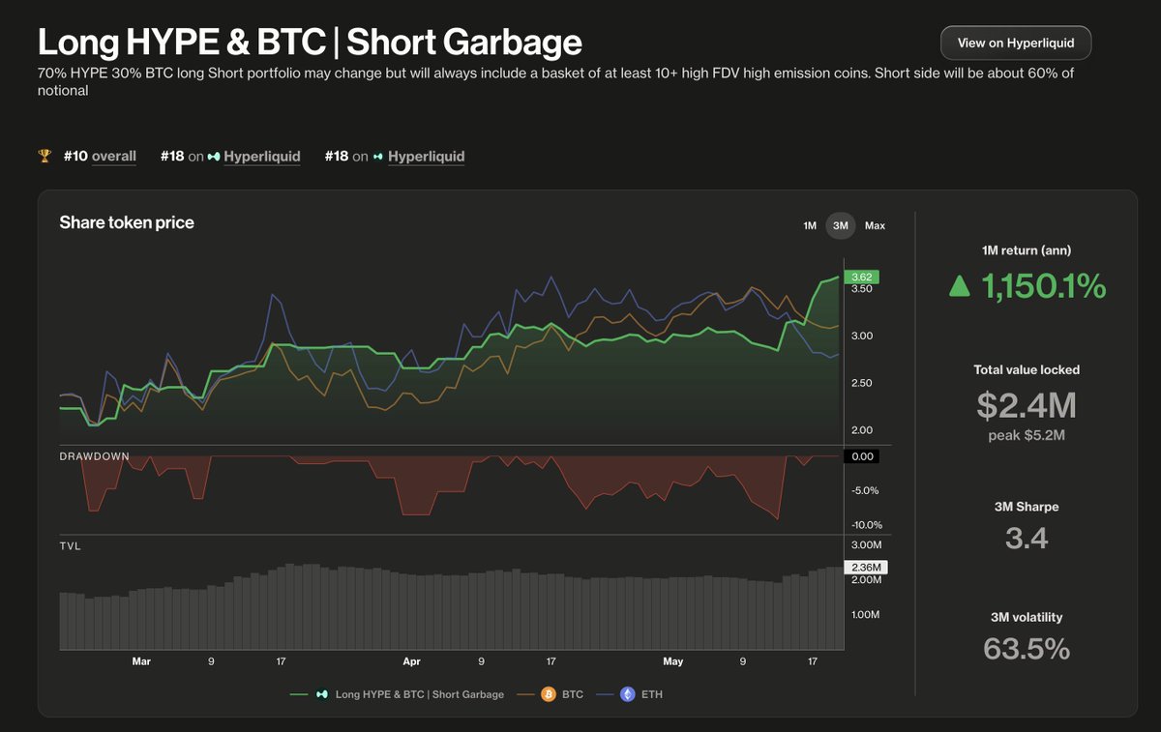This screenshot has height=732, width=1161.
Task: Click the green 3.62 price label
Action: click(860, 277)
